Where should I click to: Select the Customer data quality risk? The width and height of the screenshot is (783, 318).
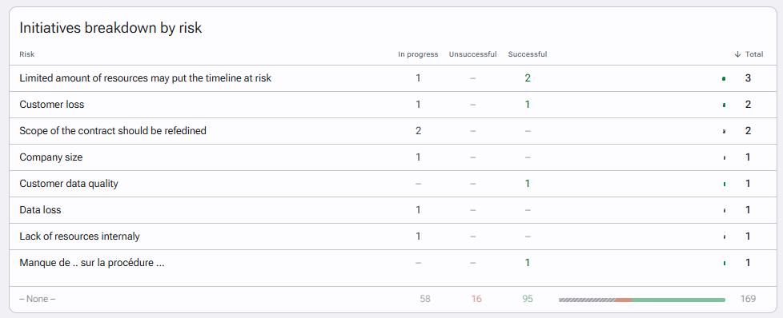(x=69, y=184)
